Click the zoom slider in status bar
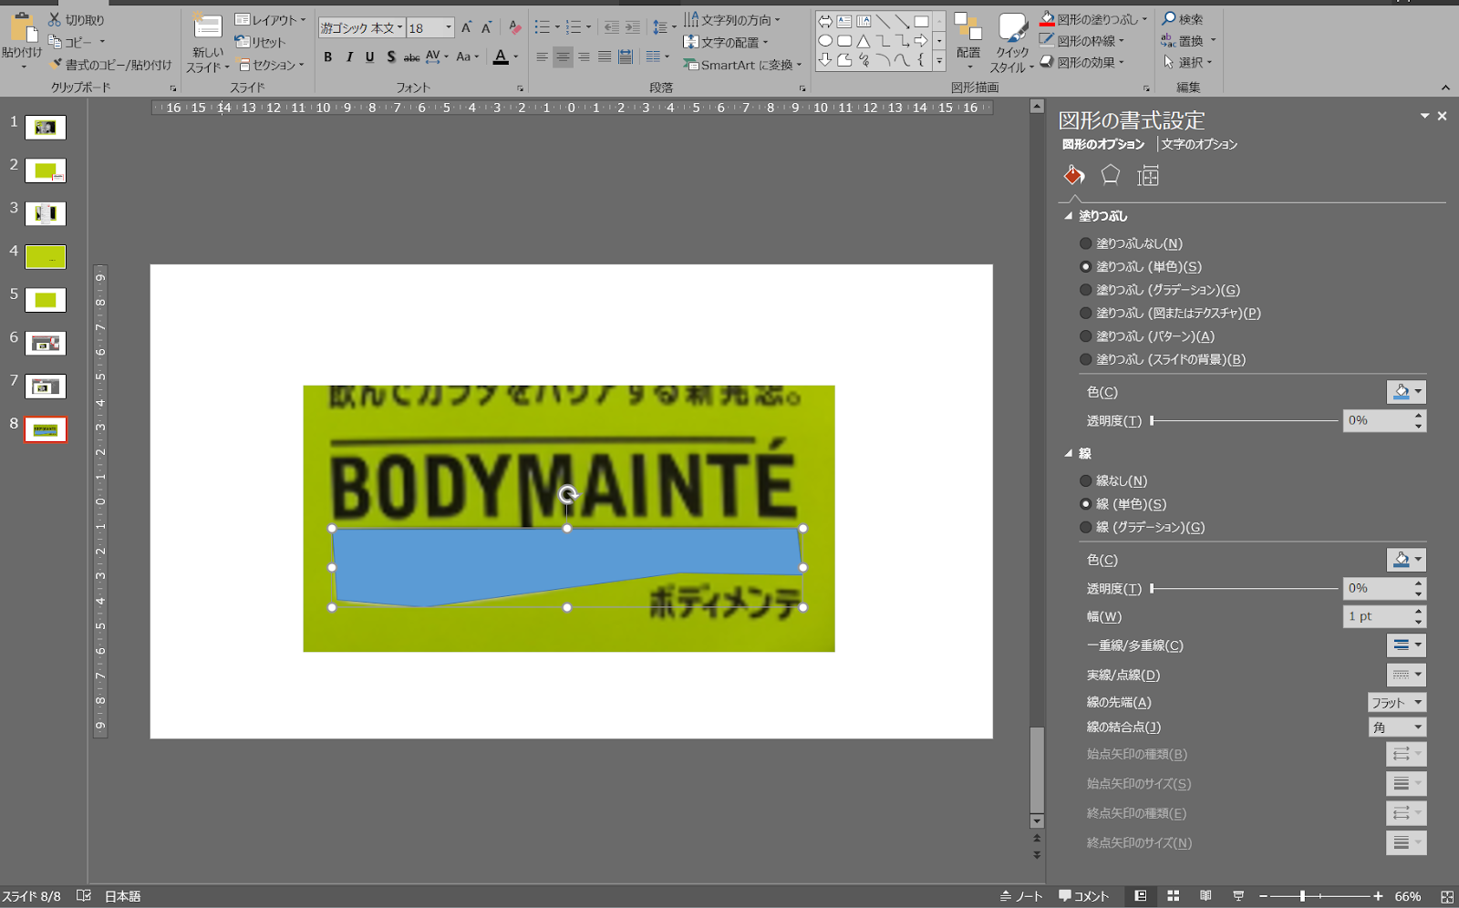The image size is (1459, 908). click(1319, 896)
